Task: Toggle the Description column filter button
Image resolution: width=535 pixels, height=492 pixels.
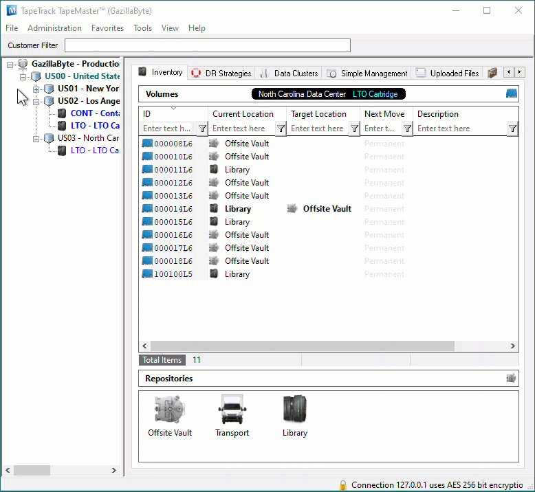Action: (512, 128)
